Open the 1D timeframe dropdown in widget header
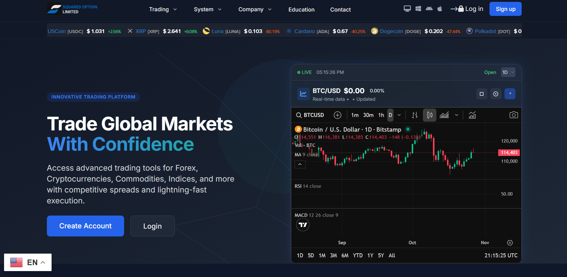 508,72
